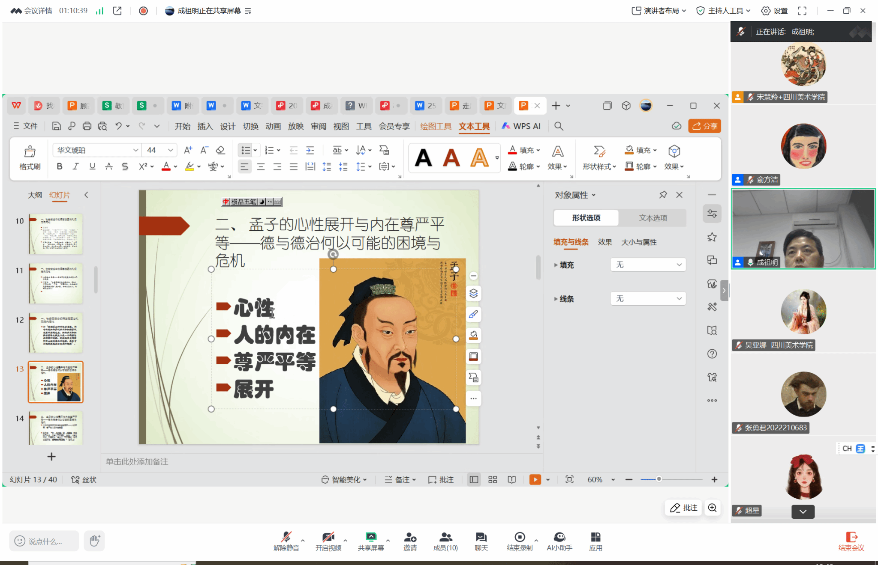Viewport: 878px width, 565px height.
Task: Click the print icon in toolbar
Action: pos(87,126)
